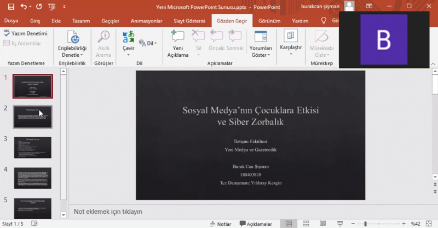
Task: Toggle the Notlar notes pane
Action: (220, 224)
